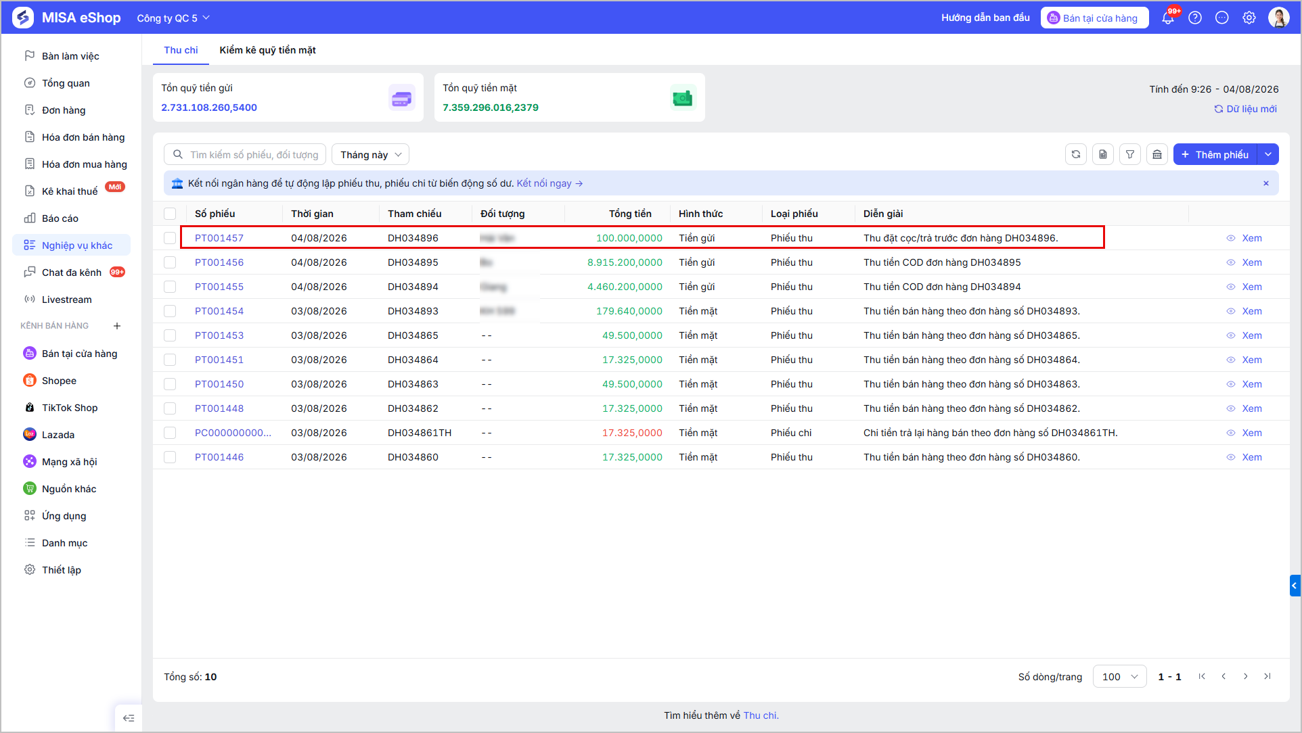Check the PT001454 row checkbox

tap(170, 311)
